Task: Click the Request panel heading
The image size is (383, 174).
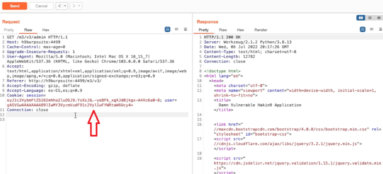Action: [11, 22]
